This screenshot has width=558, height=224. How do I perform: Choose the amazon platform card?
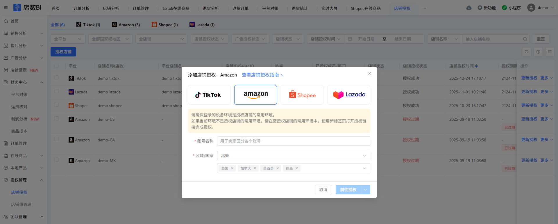256,95
